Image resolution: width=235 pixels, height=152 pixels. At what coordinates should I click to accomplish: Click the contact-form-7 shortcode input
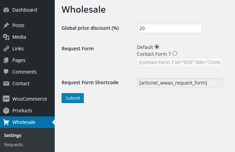pyautogui.click(x=180, y=62)
